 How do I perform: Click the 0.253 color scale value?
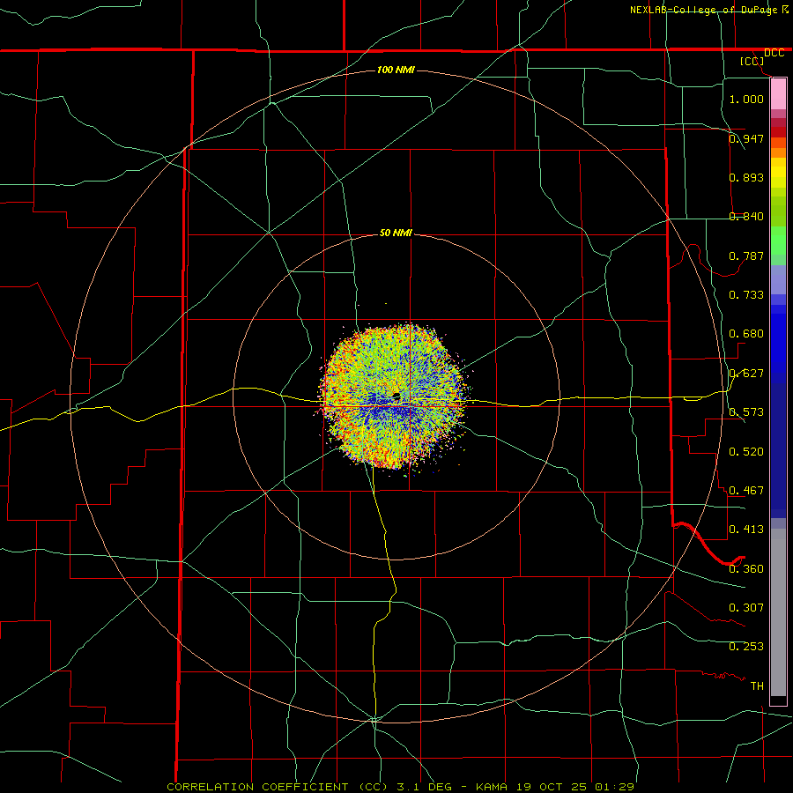tap(746, 647)
